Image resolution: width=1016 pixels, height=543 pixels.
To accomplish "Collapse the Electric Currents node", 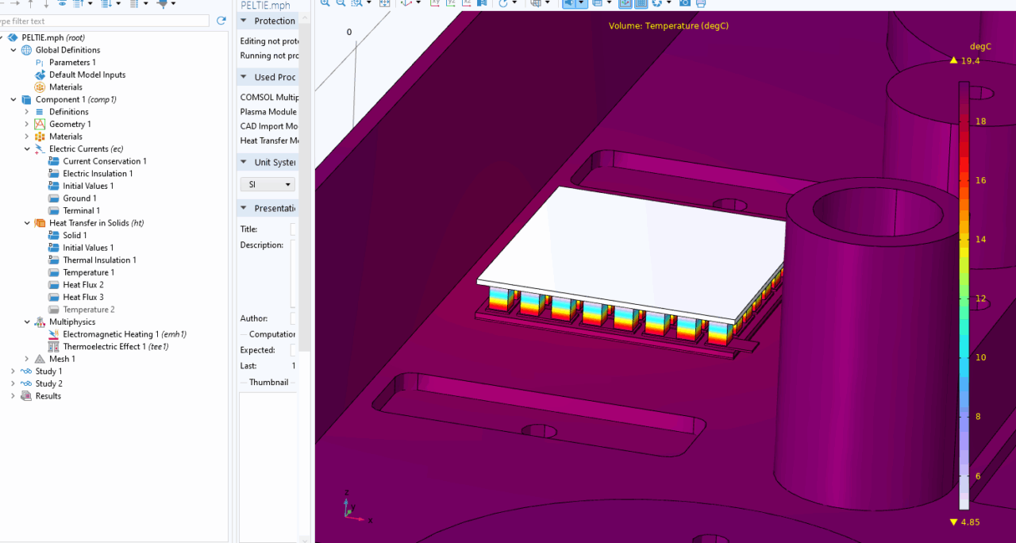I will click(x=27, y=148).
